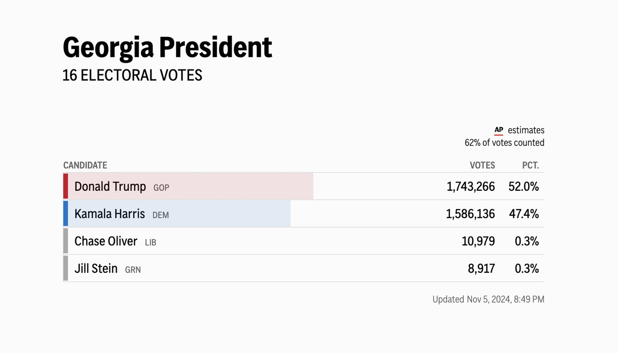Screen dimensions: 618x353
Task: Click the VOTES column header
Action: [x=482, y=165]
